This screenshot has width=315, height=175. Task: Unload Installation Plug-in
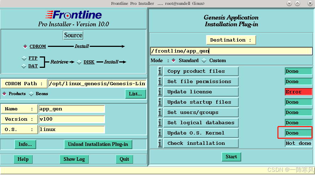[98, 144]
